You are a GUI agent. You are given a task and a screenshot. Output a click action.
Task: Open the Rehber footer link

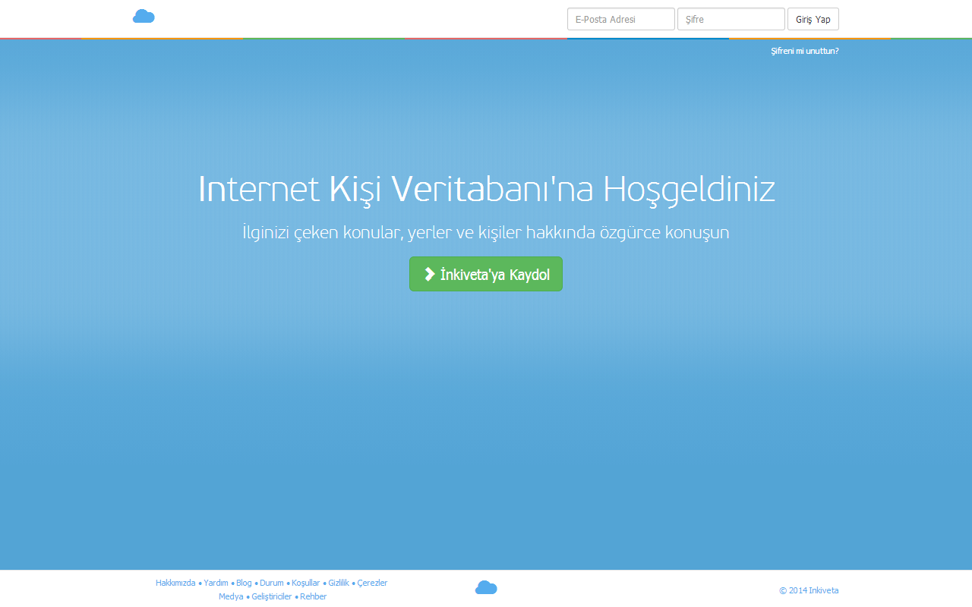(314, 596)
